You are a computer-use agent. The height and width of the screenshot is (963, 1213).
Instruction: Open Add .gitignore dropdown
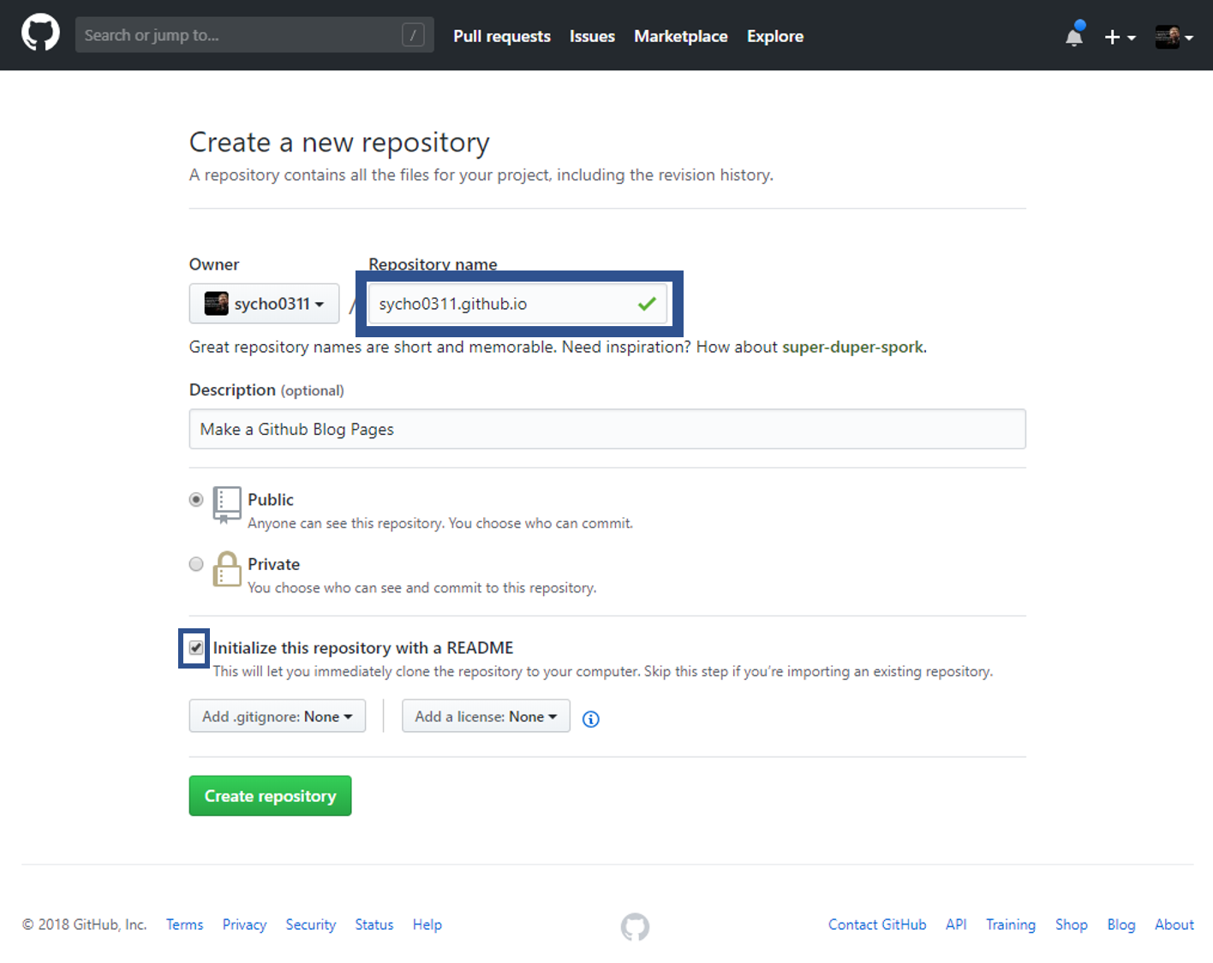coord(278,716)
